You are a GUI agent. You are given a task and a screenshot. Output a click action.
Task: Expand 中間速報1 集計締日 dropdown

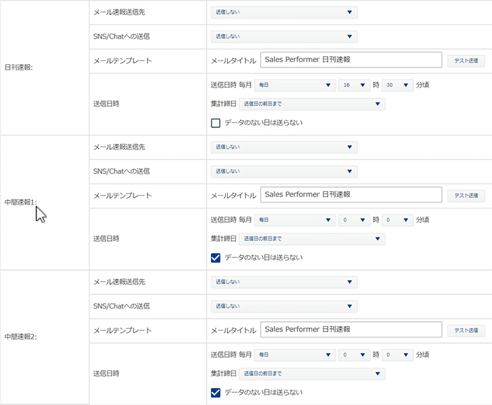click(311, 239)
